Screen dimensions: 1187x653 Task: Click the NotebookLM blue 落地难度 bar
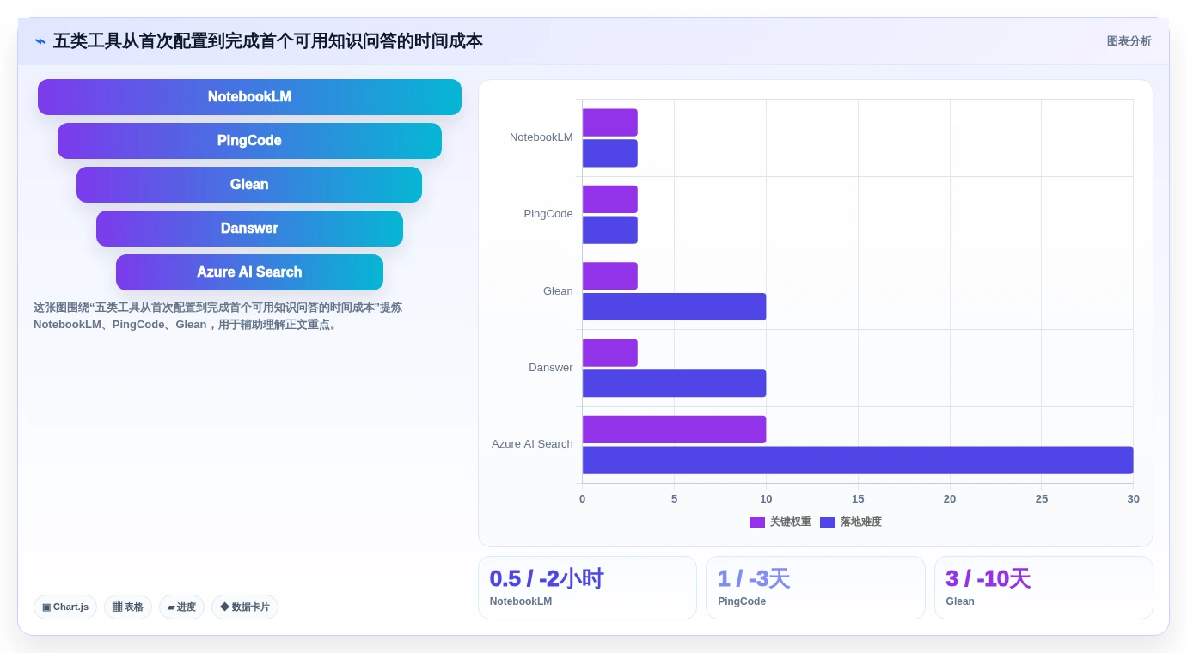[610, 153]
